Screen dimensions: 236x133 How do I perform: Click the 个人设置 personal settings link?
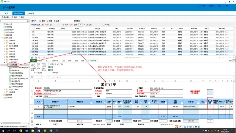pos(202,6)
